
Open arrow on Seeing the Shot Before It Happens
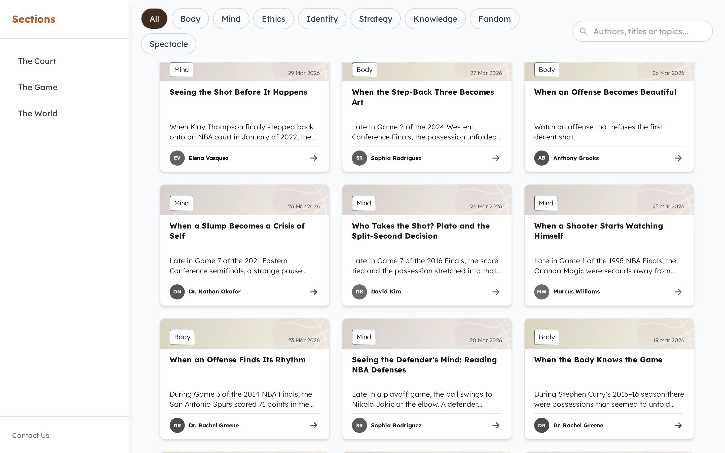tap(314, 158)
